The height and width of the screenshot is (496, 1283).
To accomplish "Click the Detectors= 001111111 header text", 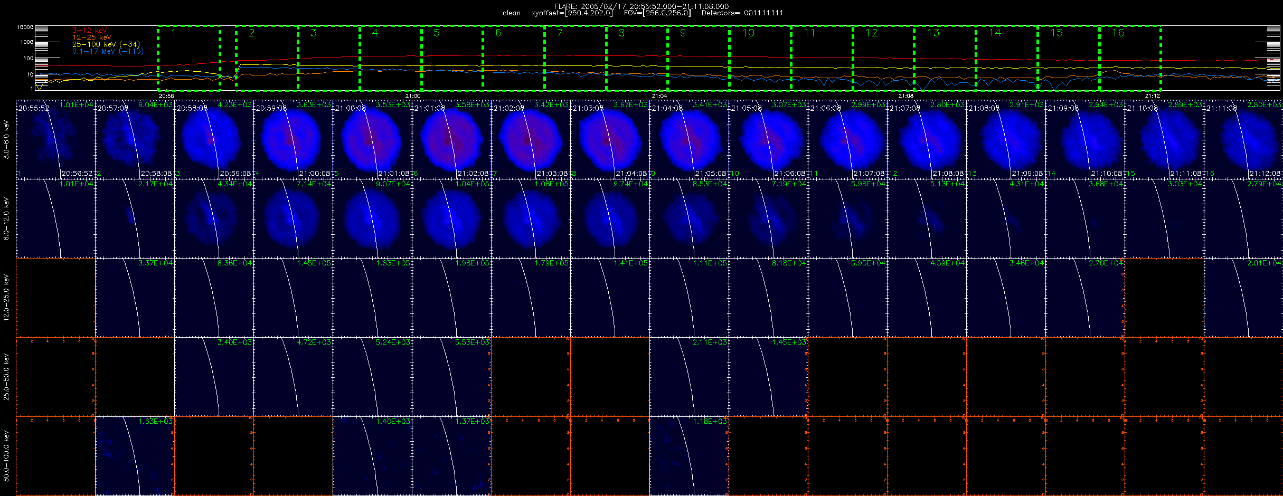I will click(x=742, y=13).
